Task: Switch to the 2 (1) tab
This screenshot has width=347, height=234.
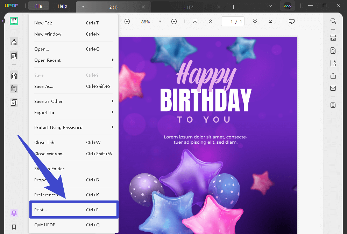Action: pos(113,7)
